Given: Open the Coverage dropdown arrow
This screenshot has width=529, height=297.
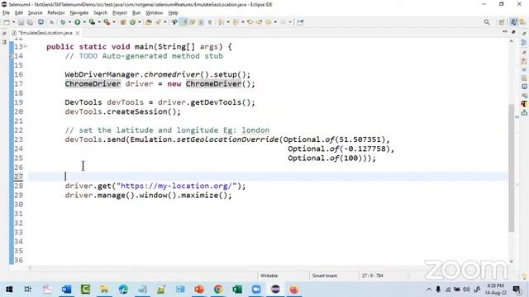Looking at the screenshot, I should 99,22.
